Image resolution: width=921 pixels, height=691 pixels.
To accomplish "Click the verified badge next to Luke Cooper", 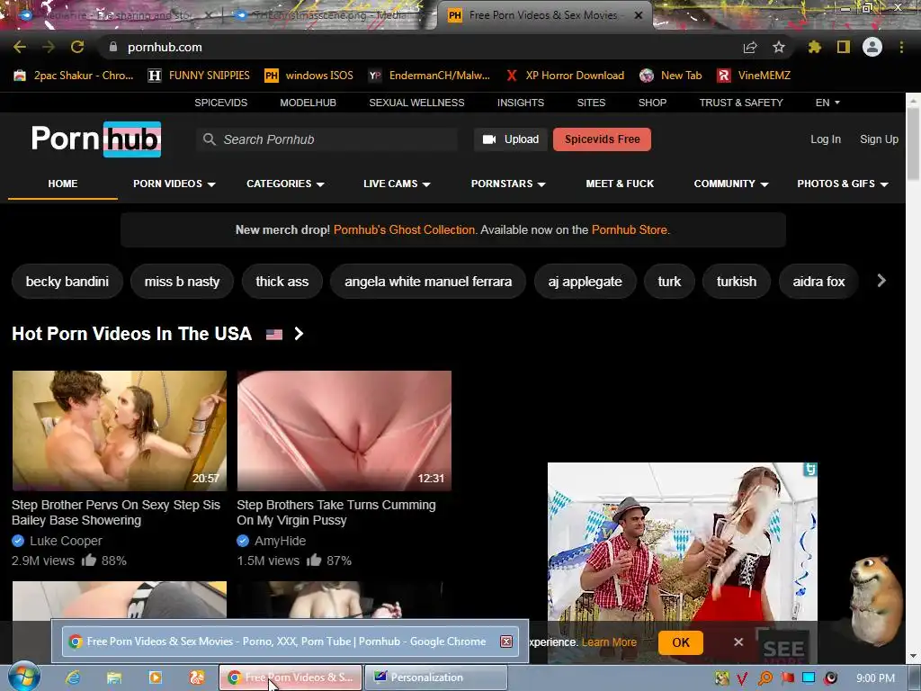I will tap(18, 541).
